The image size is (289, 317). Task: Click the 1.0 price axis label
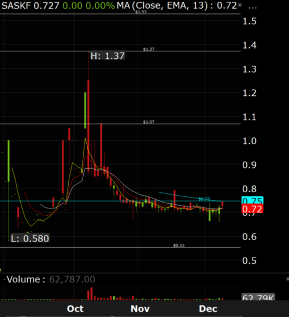[249, 141]
